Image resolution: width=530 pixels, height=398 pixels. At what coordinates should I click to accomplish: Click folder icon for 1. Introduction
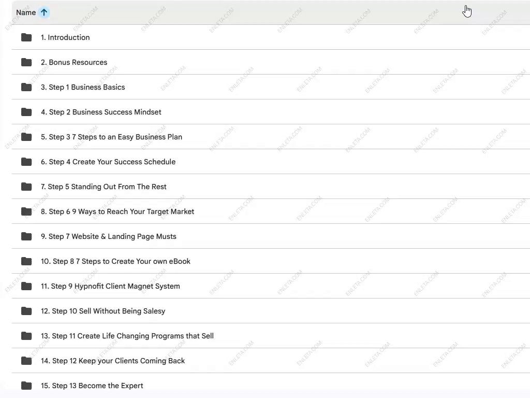click(x=26, y=37)
